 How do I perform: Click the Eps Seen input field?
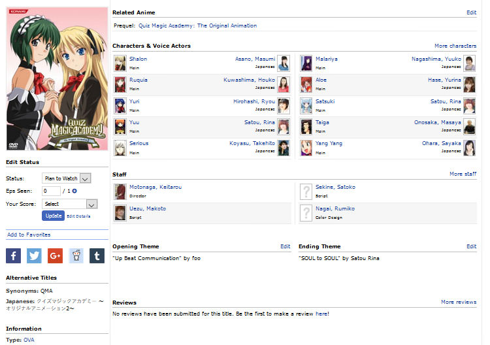tap(51, 191)
